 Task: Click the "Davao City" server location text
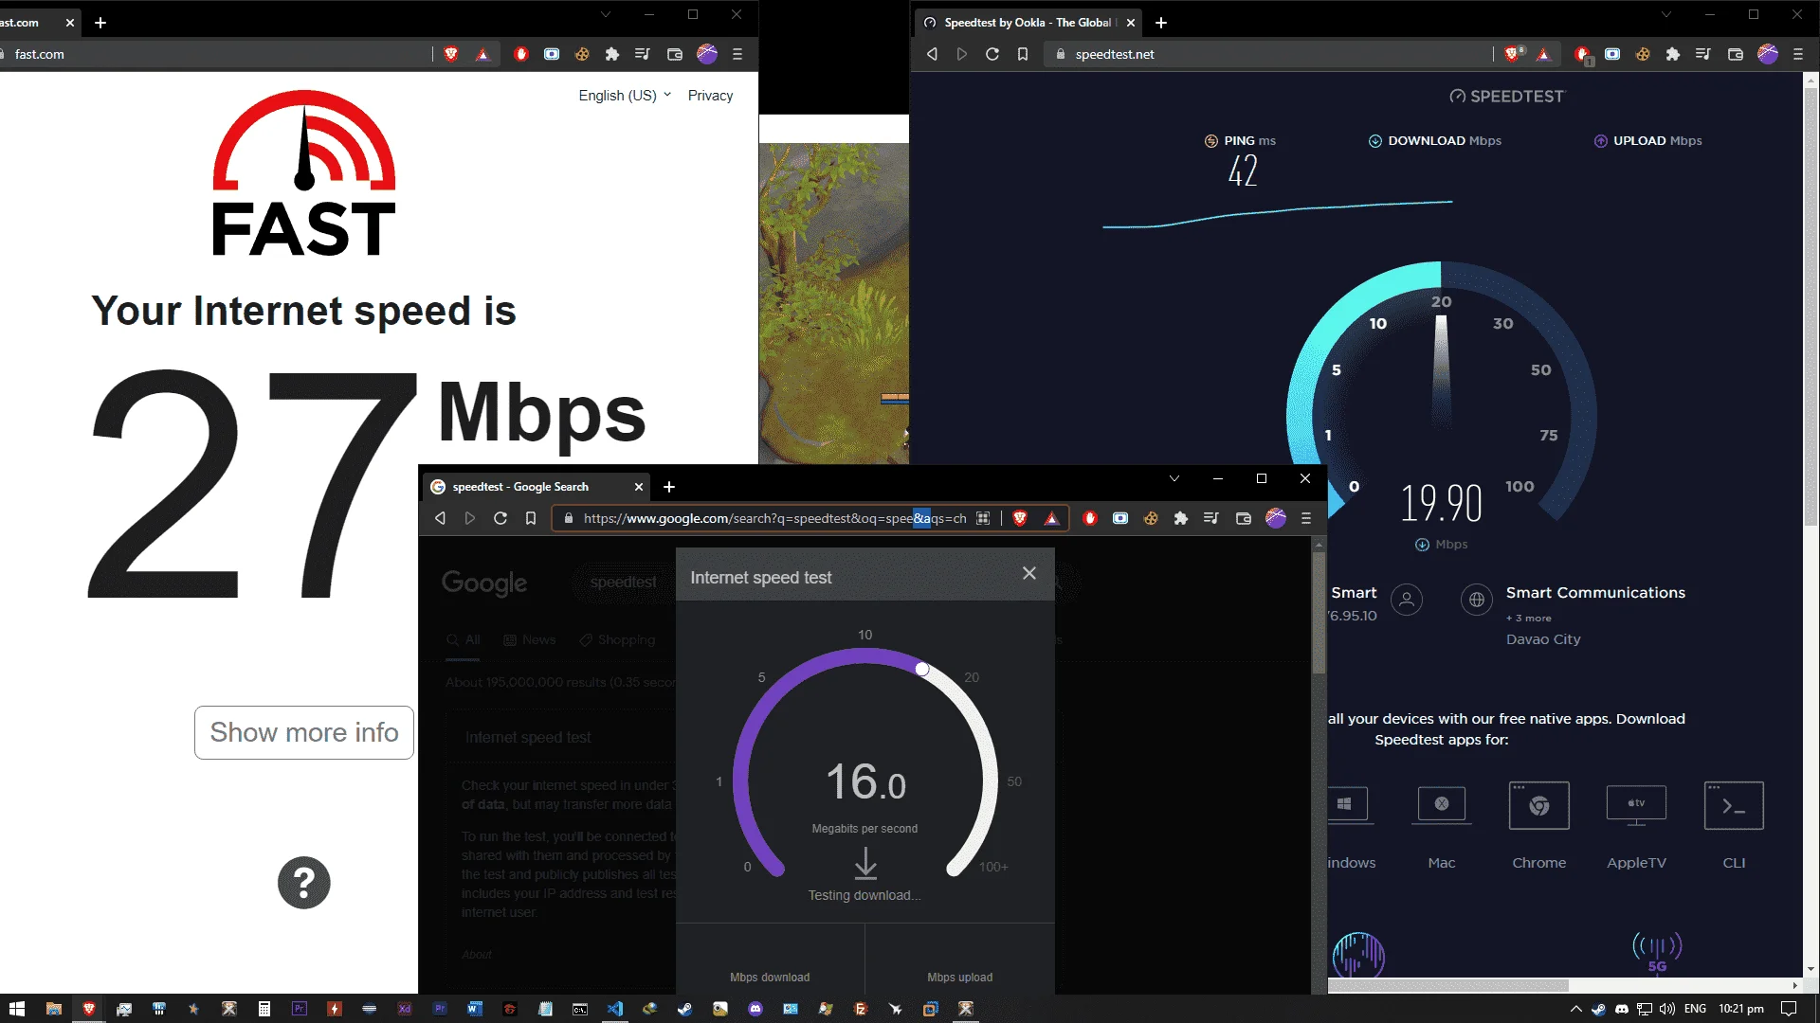pos(1543,639)
